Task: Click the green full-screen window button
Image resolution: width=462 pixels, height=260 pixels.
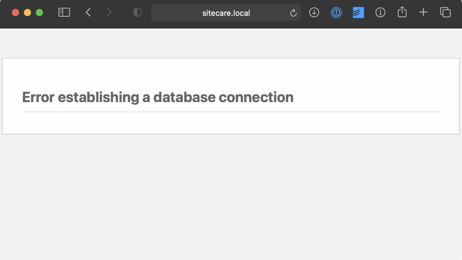Action: [39, 13]
